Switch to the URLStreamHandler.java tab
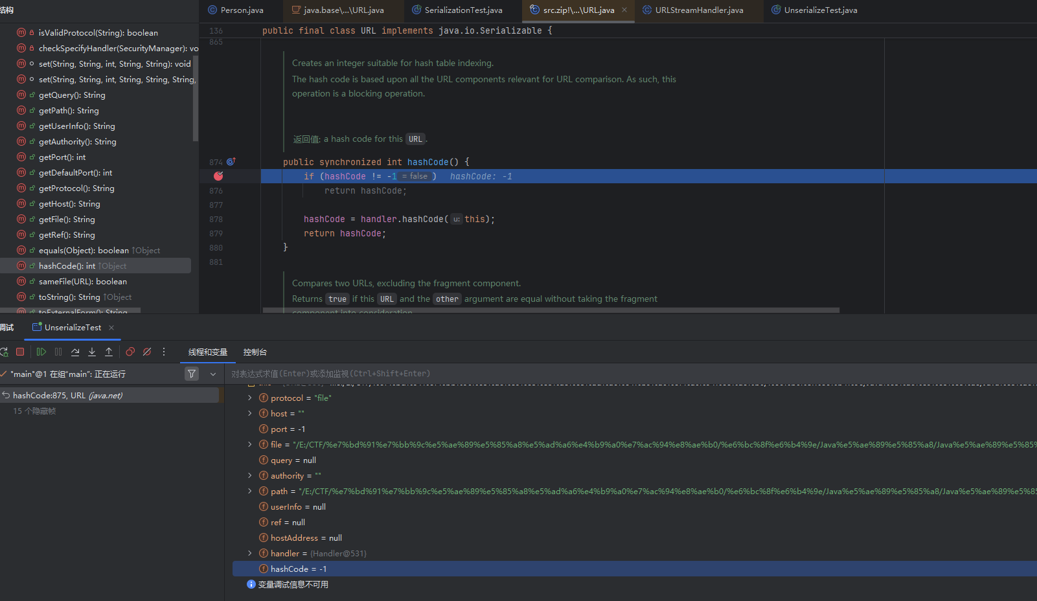The width and height of the screenshot is (1037, 601). pos(699,10)
